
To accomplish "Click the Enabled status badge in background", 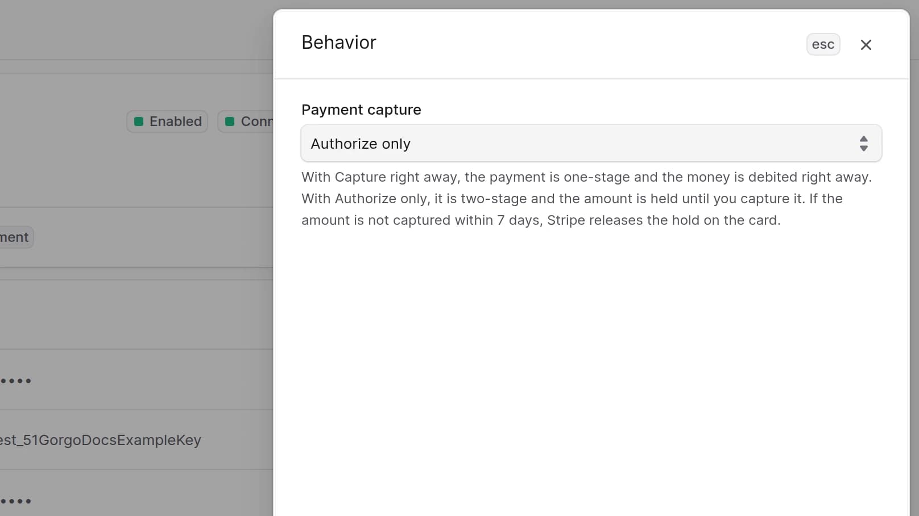I will tap(167, 121).
